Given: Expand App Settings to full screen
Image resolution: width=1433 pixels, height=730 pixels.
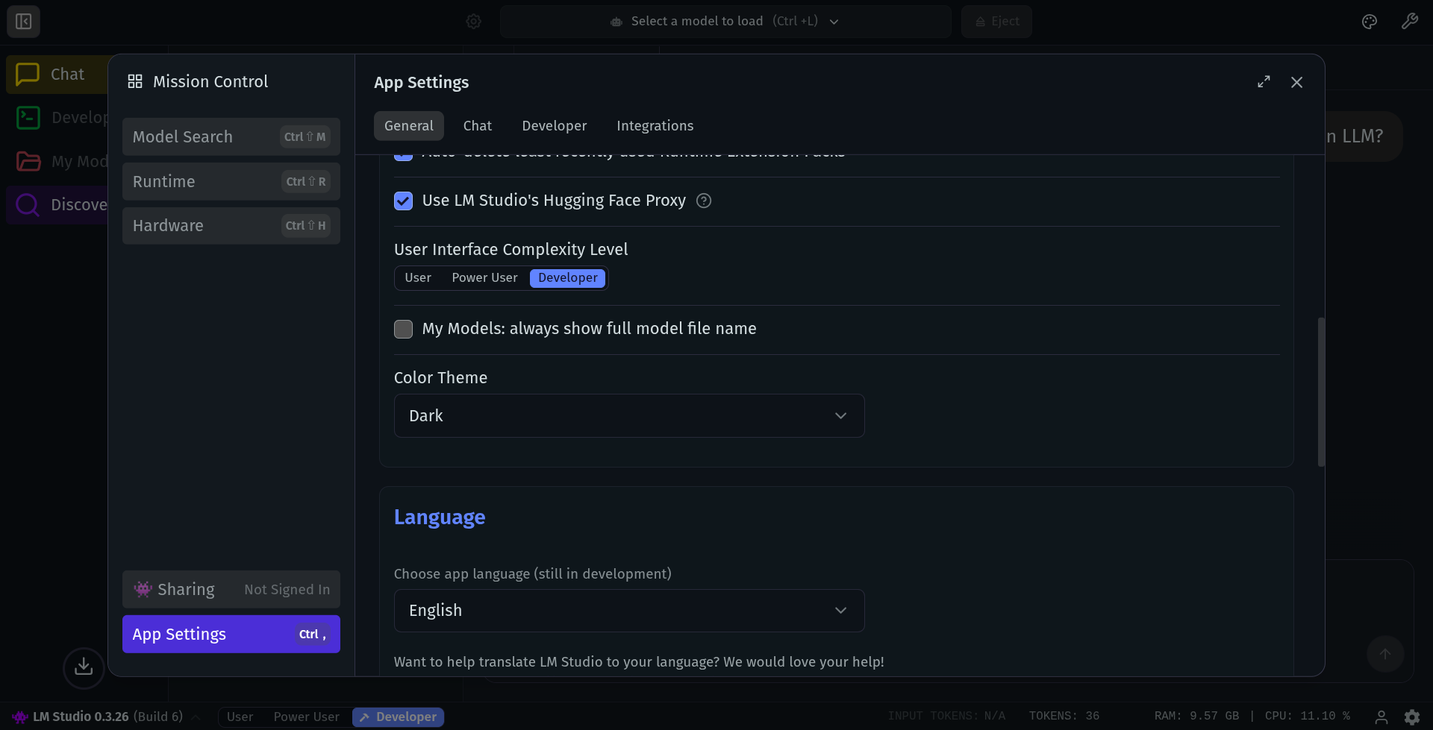Looking at the screenshot, I should coord(1264,82).
